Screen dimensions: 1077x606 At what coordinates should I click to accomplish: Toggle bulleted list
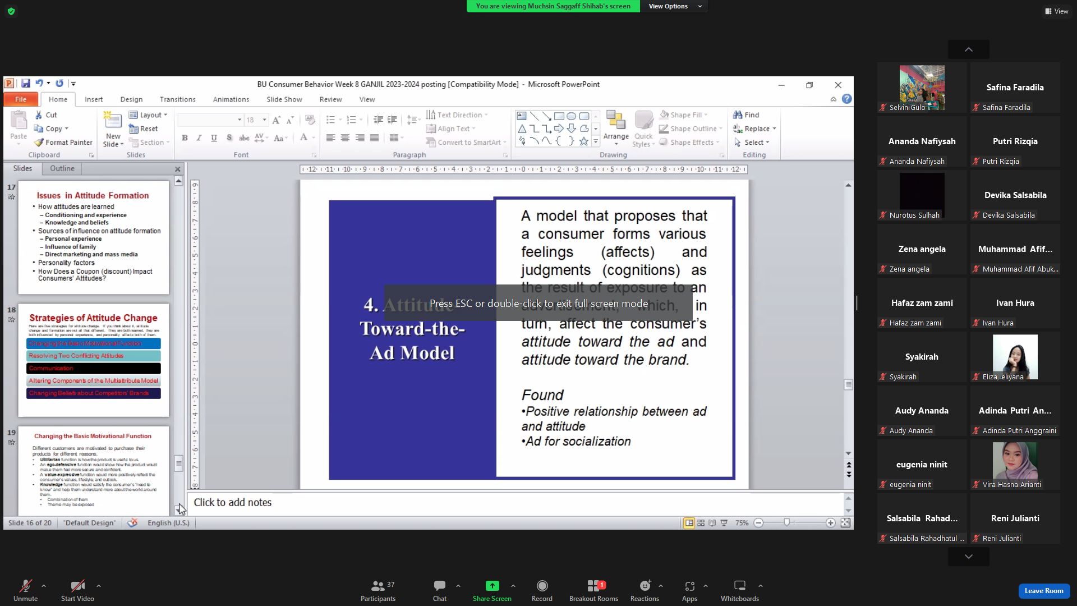(331, 120)
